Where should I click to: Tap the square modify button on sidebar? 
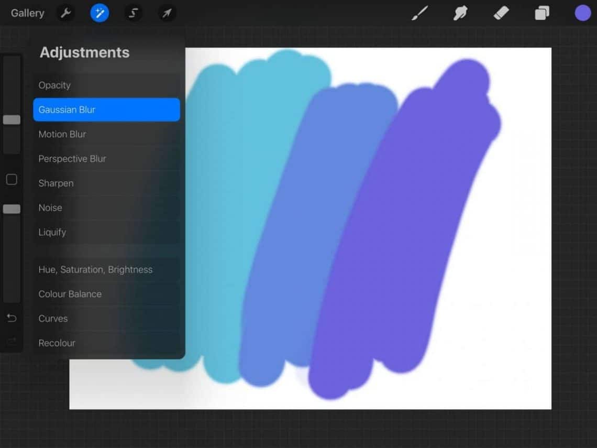[x=12, y=179]
